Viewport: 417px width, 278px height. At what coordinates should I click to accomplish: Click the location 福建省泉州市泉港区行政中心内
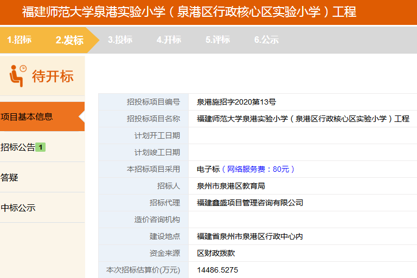tap(250, 236)
